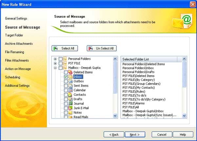This screenshot has width=197, height=141.
Task: Switch to File Renaming step
Action: click(14, 52)
